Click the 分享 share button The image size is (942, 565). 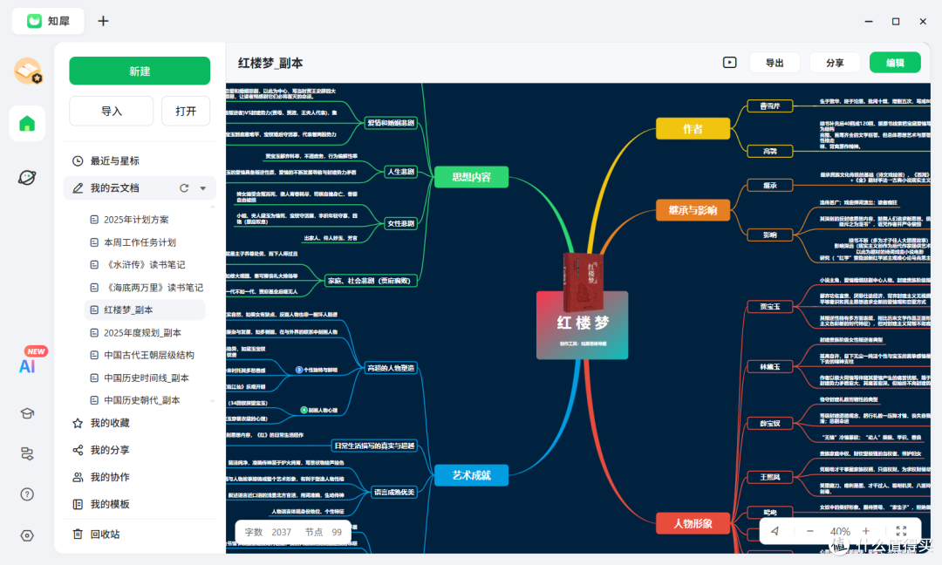click(835, 63)
